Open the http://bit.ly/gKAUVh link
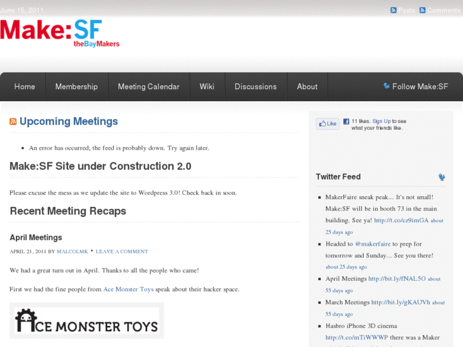This screenshot has width=463, height=347. (x=401, y=302)
